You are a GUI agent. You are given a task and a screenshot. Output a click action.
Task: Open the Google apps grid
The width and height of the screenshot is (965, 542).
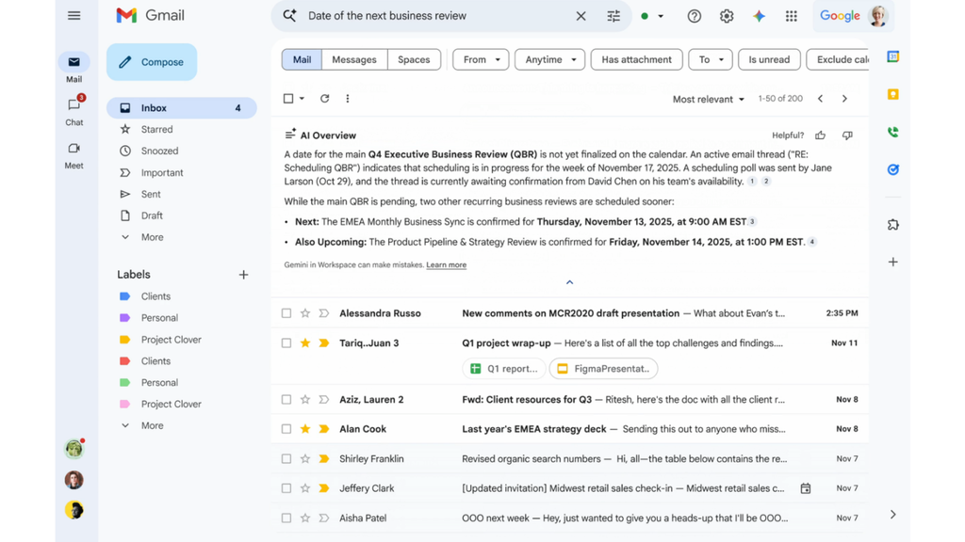(791, 16)
